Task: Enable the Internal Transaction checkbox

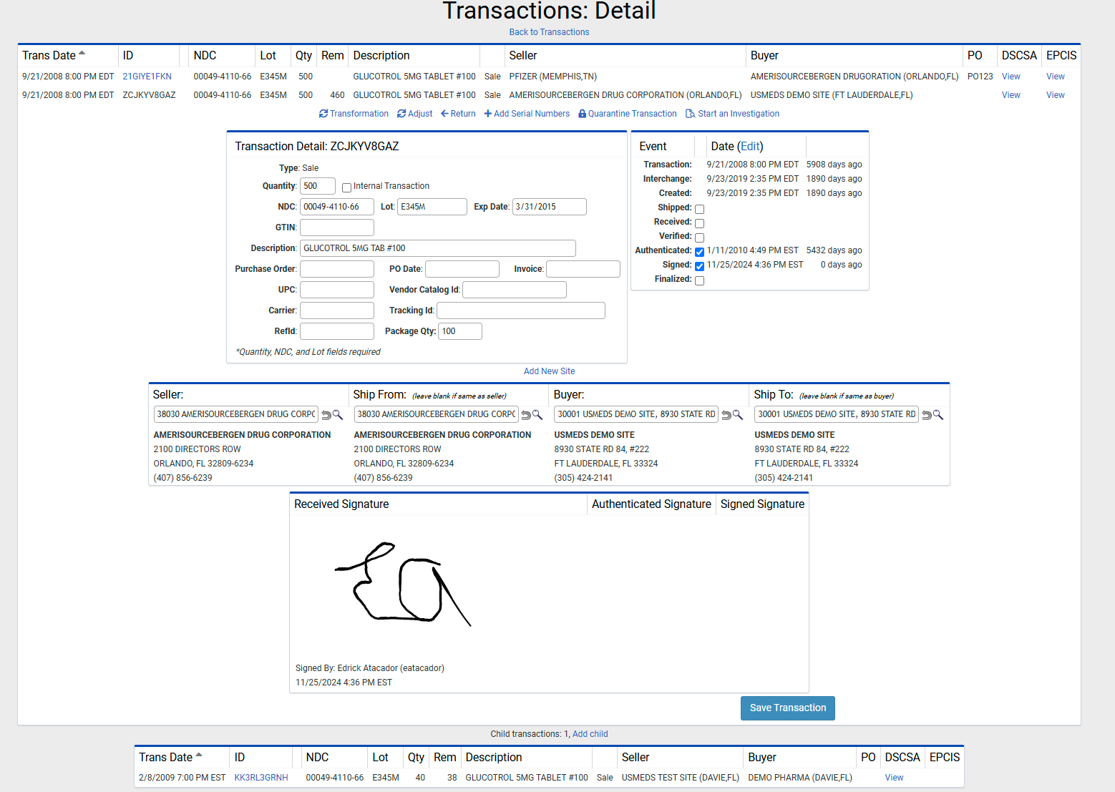Action: (x=346, y=187)
